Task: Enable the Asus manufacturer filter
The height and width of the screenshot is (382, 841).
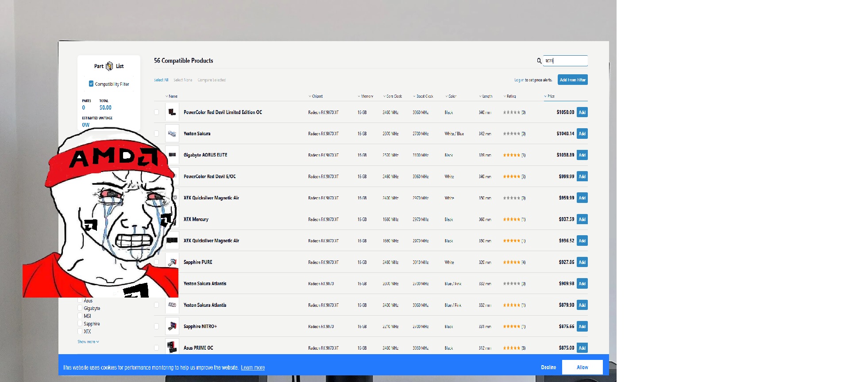Action: pyautogui.click(x=80, y=301)
